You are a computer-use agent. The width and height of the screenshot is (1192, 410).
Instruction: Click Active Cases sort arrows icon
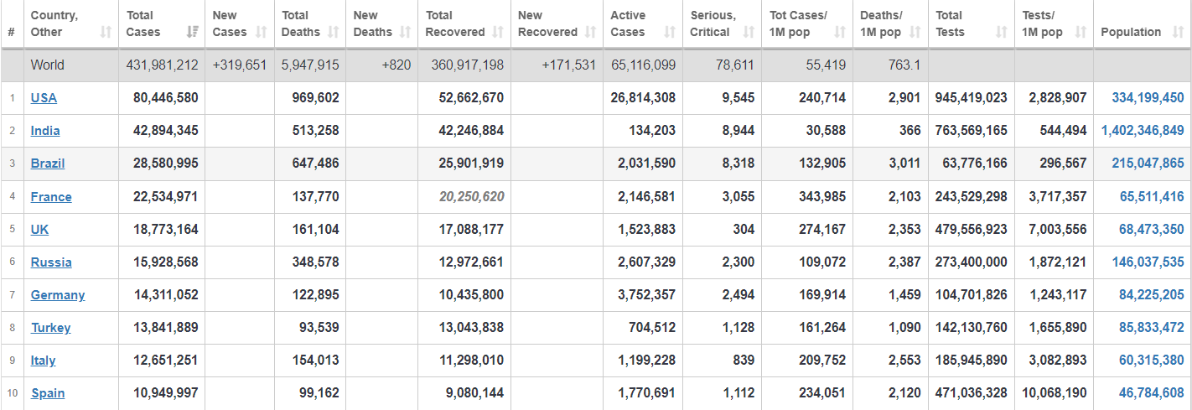pyautogui.click(x=669, y=32)
